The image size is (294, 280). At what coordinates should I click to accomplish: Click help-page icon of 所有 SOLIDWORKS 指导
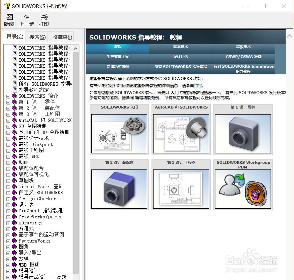[x=15, y=84]
